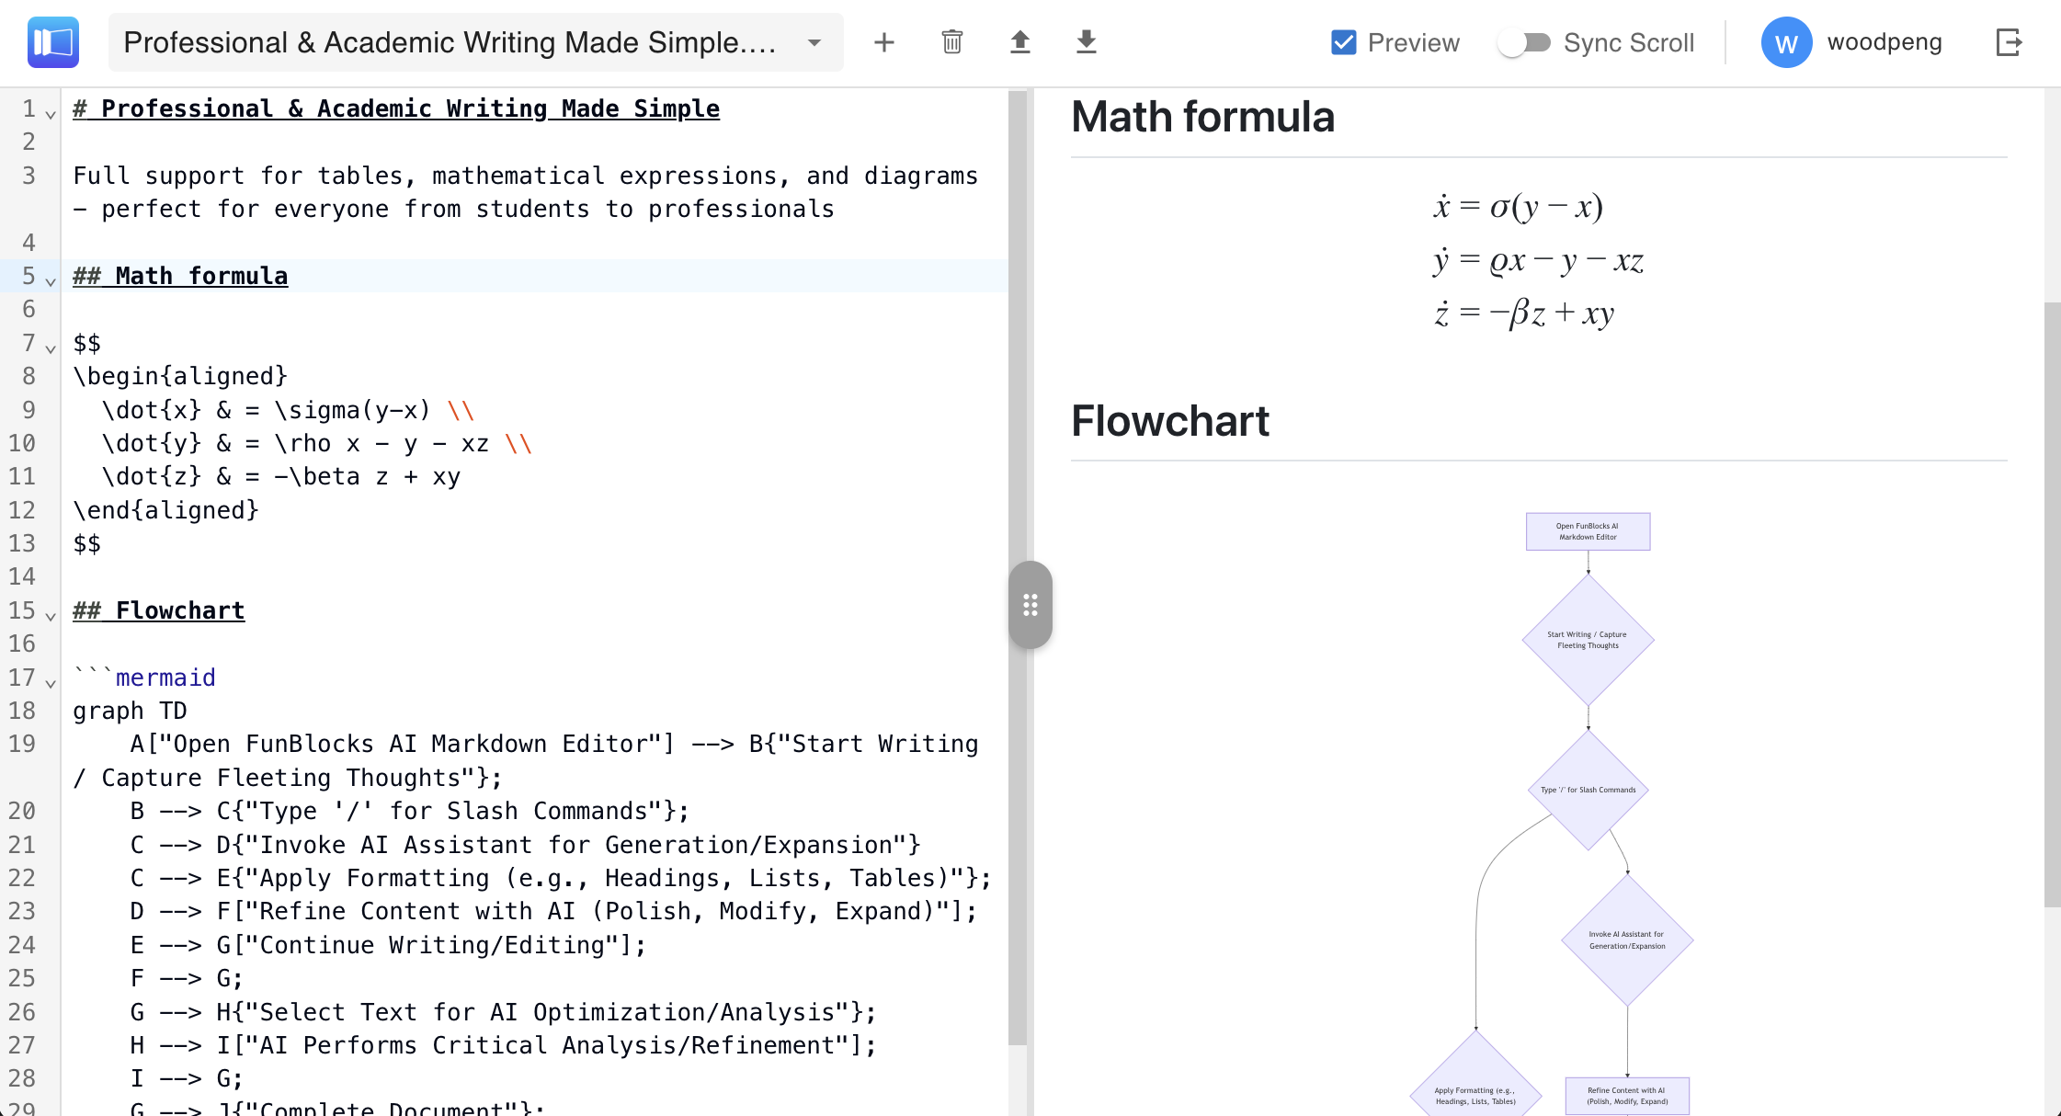The width and height of the screenshot is (2061, 1116).
Task: Delete the current document via trash icon
Action: 951,42
